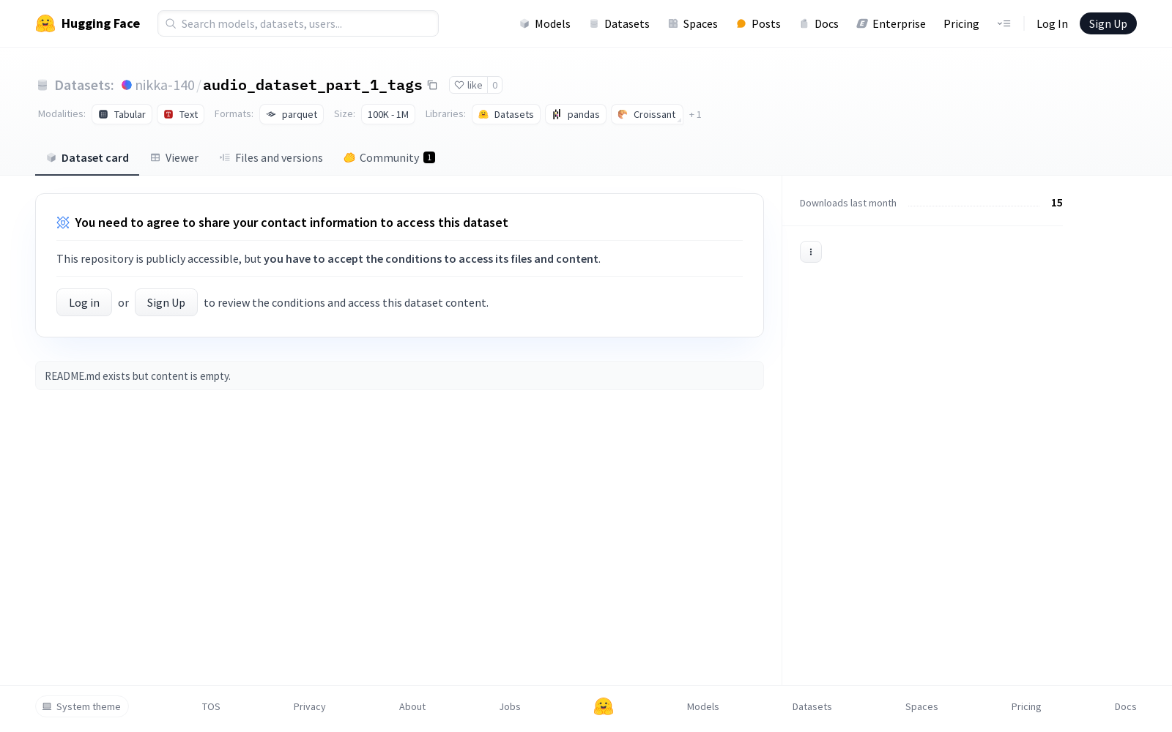The width and height of the screenshot is (1172, 732).
Task: Expand the additional navigation menu icon
Action: (x=1004, y=23)
